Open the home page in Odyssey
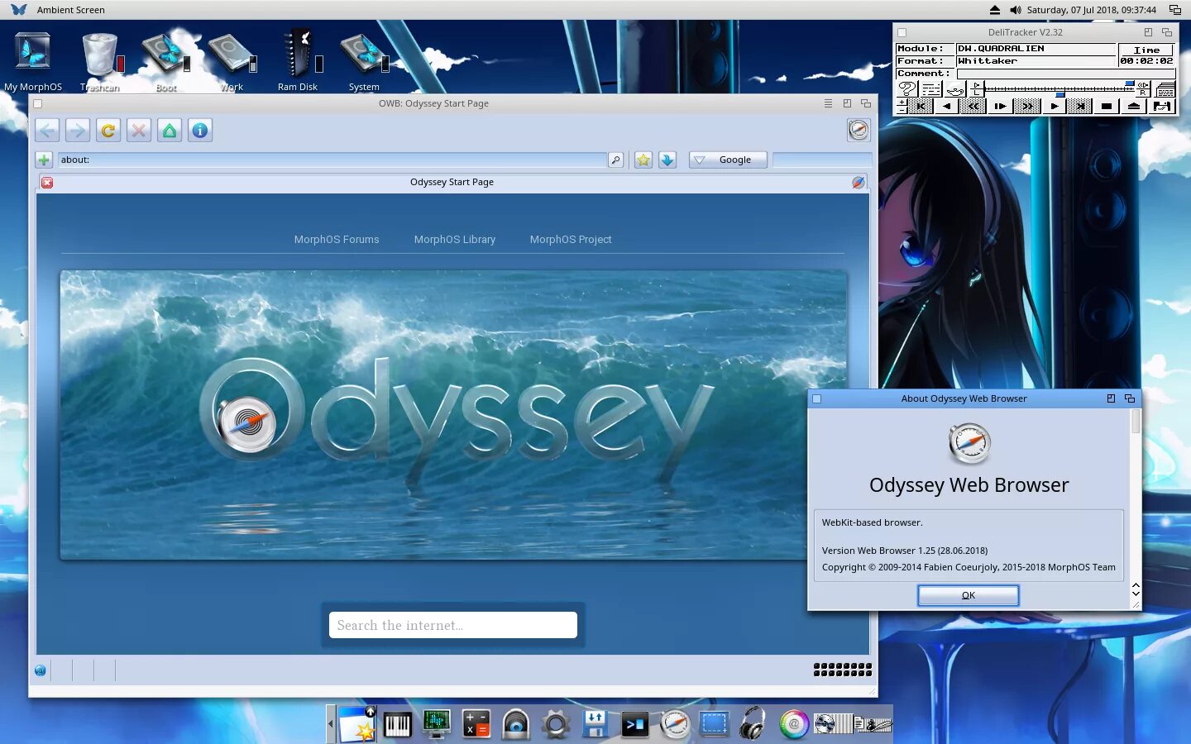The width and height of the screenshot is (1191, 744). (170, 131)
